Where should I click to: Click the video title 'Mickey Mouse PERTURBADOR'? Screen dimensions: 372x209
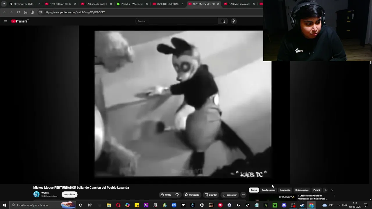81,188
